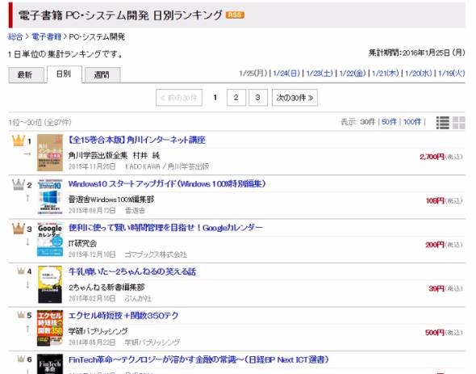View ranking for 1/20(水)

(418, 74)
